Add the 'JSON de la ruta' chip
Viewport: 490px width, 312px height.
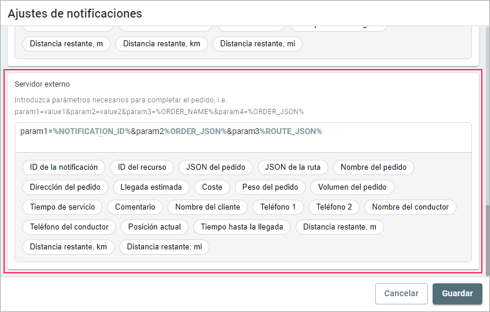(293, 167)
